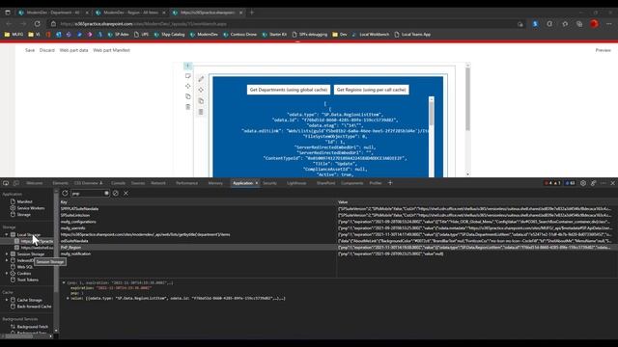
Task: Toggle the device emulation icon
Action: [x=16, y=183]
